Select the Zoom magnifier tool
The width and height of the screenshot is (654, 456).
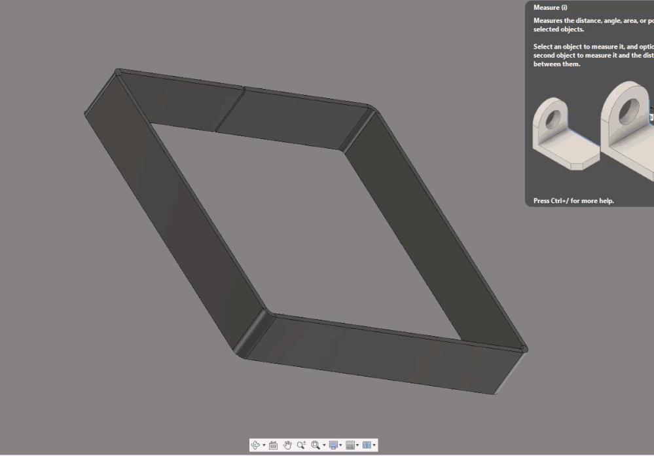(x=301, y=445)
